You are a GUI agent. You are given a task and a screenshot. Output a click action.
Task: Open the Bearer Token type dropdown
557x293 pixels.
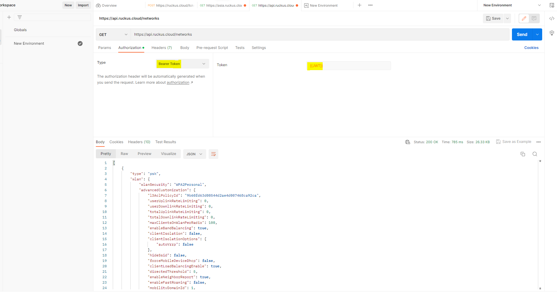pyautogui.click(x=182, y=64)
